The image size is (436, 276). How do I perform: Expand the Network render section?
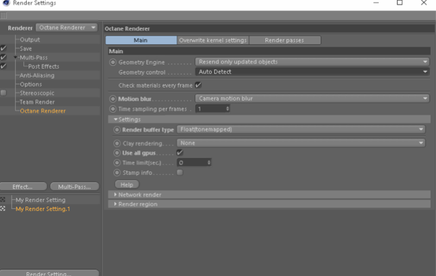pos(115,195)
